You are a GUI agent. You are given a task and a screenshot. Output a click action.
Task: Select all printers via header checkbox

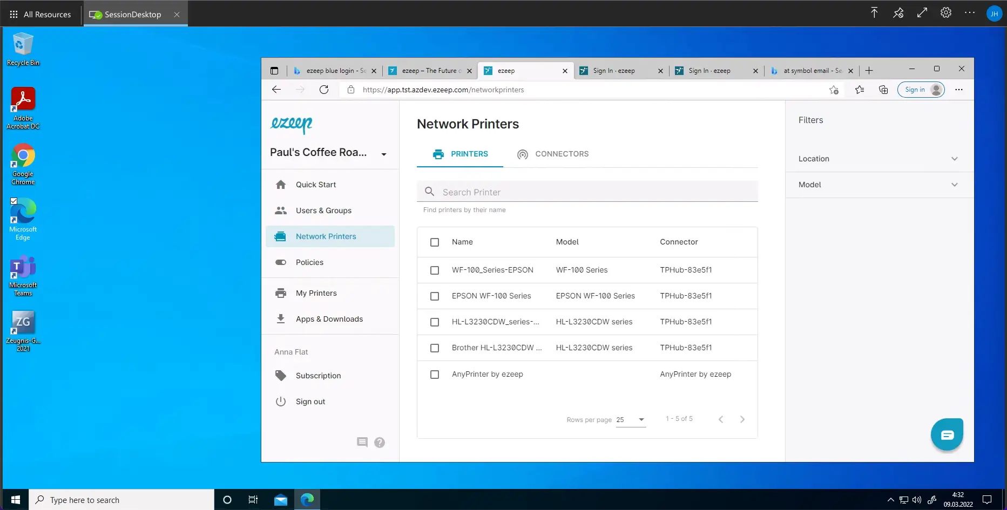[x=435, y=242]
